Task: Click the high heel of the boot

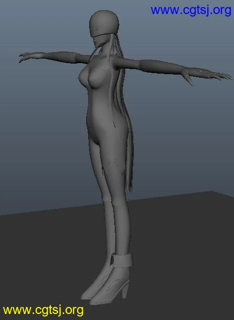Action: pos(125,290)
